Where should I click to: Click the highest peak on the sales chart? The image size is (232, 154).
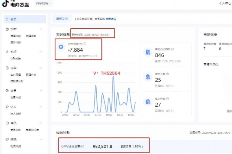pos(113,77)
